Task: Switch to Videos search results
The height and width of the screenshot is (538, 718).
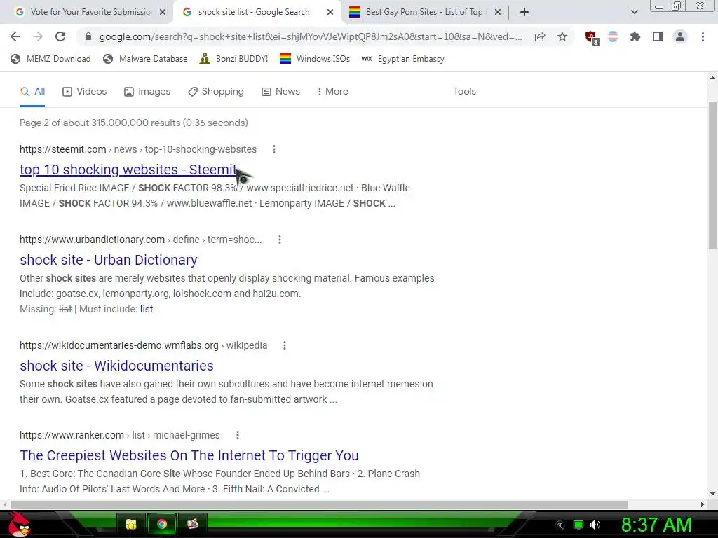Action: coord(84,92)
